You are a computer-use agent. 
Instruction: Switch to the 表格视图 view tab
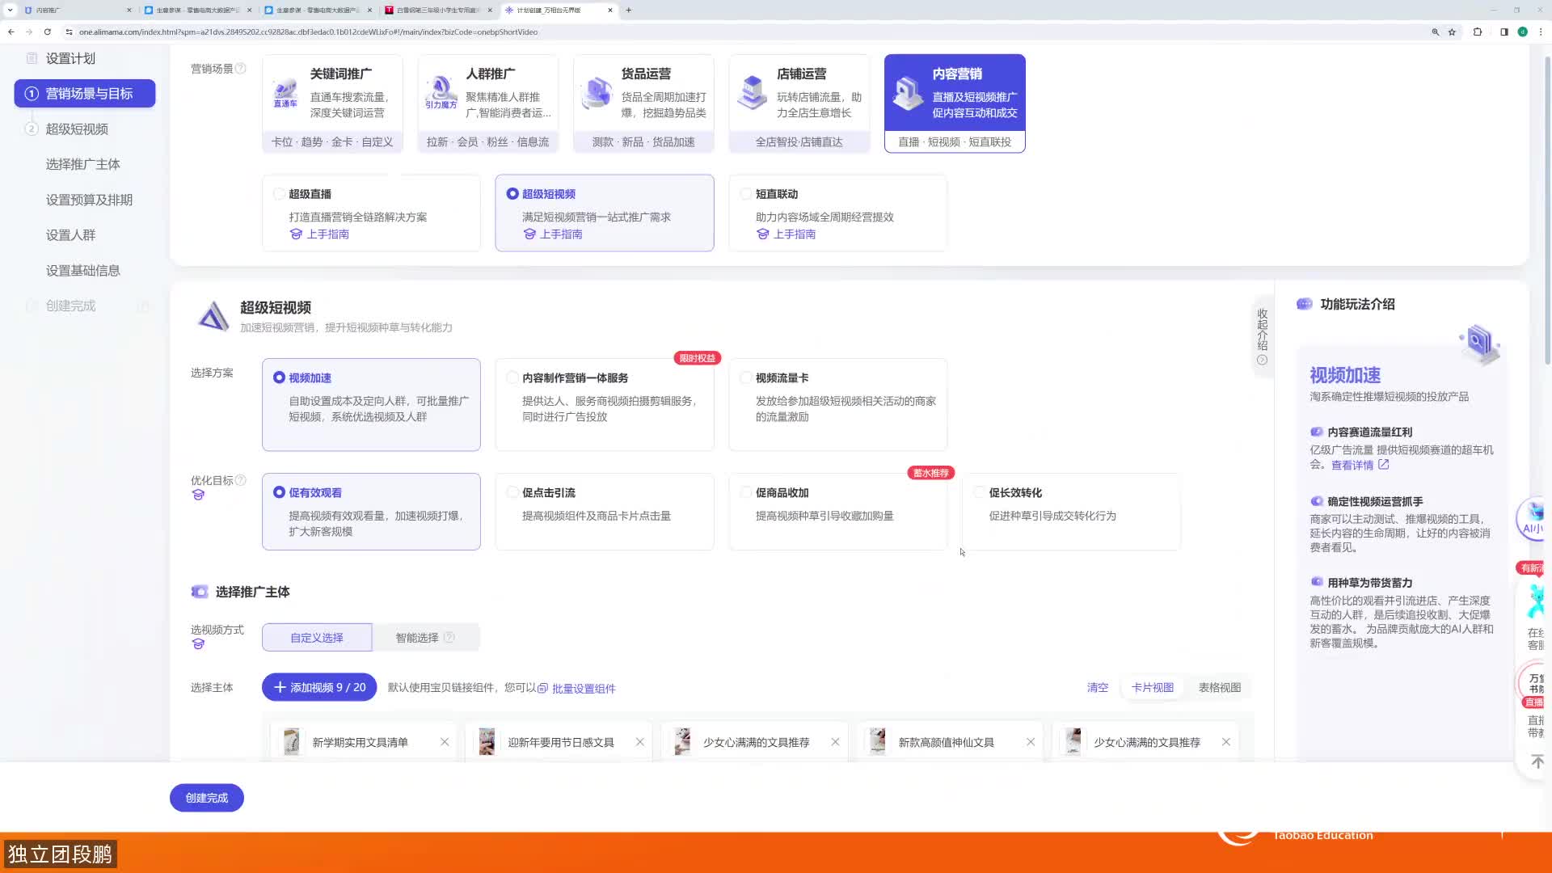point(1219,688)
